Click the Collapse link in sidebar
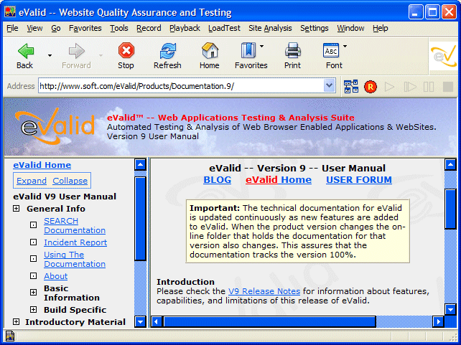This screenshot has width=461, height=345. pyautogui.click(x=70, y=181)
